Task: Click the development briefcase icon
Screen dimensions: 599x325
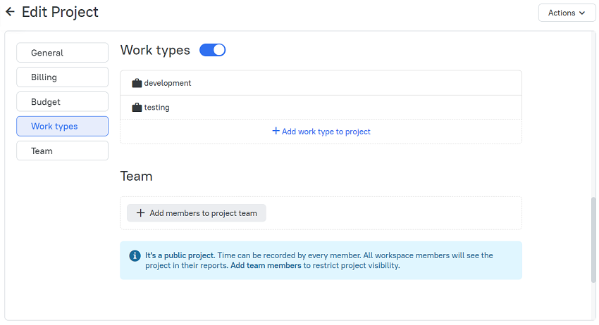Action: [x=137, y=83]
